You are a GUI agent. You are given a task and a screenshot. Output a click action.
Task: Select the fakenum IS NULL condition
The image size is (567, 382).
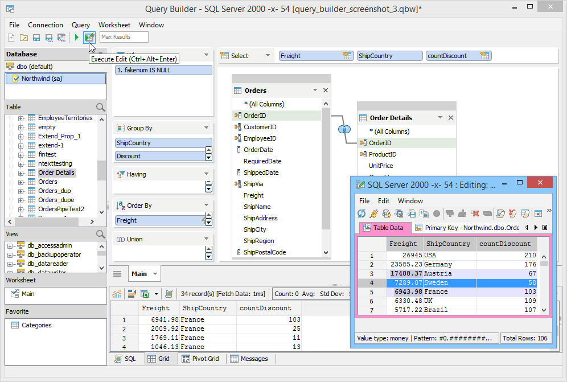point(163,70)
